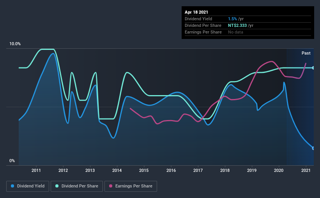Click the 2012 x-axis label
This screenshot has width=320, height=198.
(x=63, y=170)
